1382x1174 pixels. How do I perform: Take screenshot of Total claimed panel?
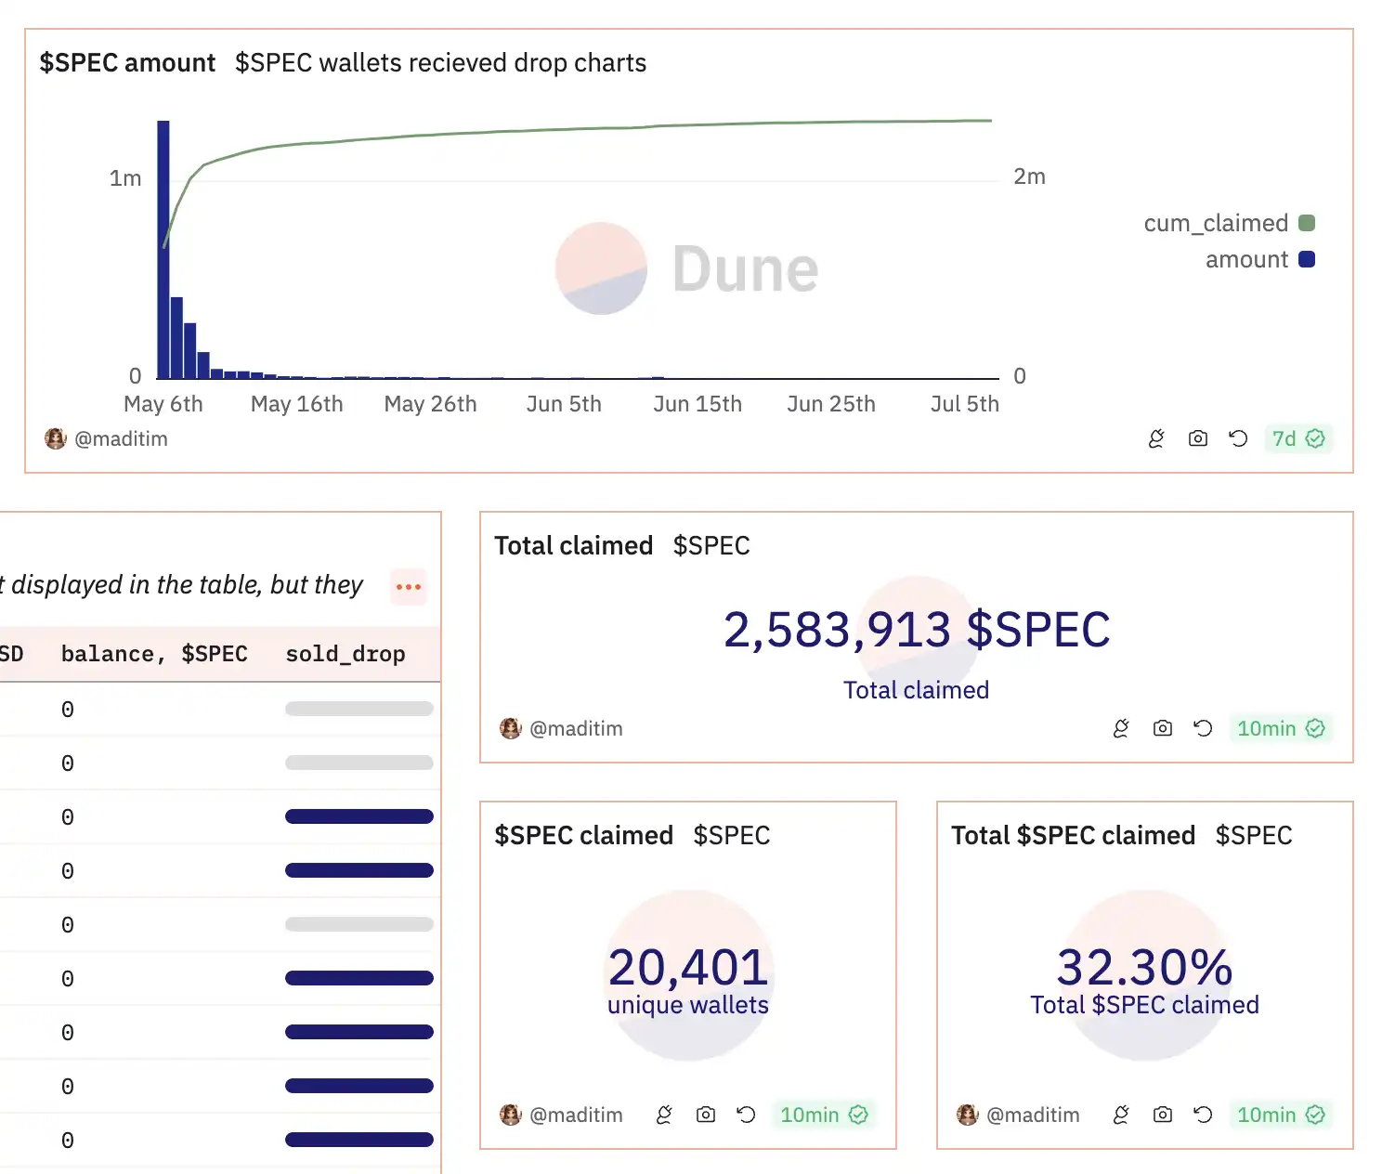point(1162,728)
